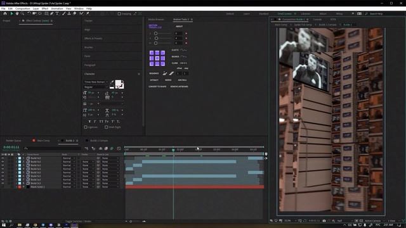Screen dimensions: 406x228
Task: Switch to the Render Queue tab
Action: [13, 141]
